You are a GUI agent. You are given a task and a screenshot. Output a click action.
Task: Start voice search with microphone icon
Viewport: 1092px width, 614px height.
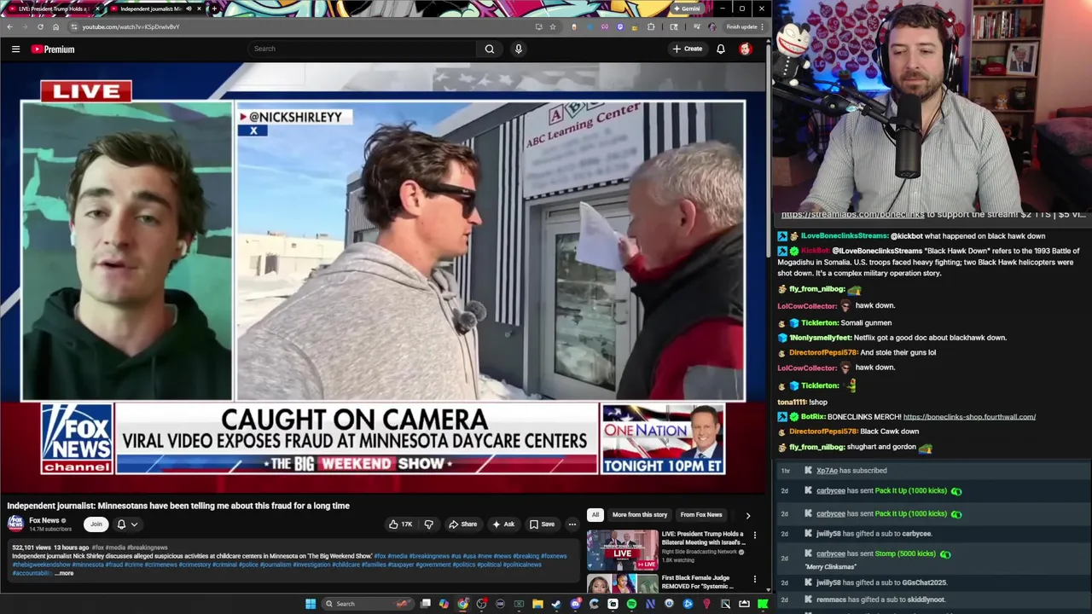(x=518, y=49)
